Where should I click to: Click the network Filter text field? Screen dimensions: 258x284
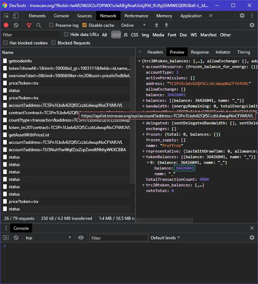[31, 35]
